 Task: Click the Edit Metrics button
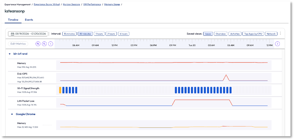pyautogui.click(x=18, y=44)
